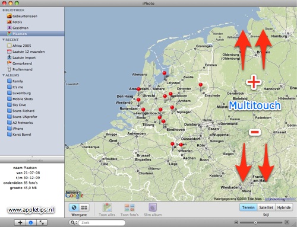Screen dimensions: 297x227
Task: Adjust the map zoom slider
Action: click(255, 222)
